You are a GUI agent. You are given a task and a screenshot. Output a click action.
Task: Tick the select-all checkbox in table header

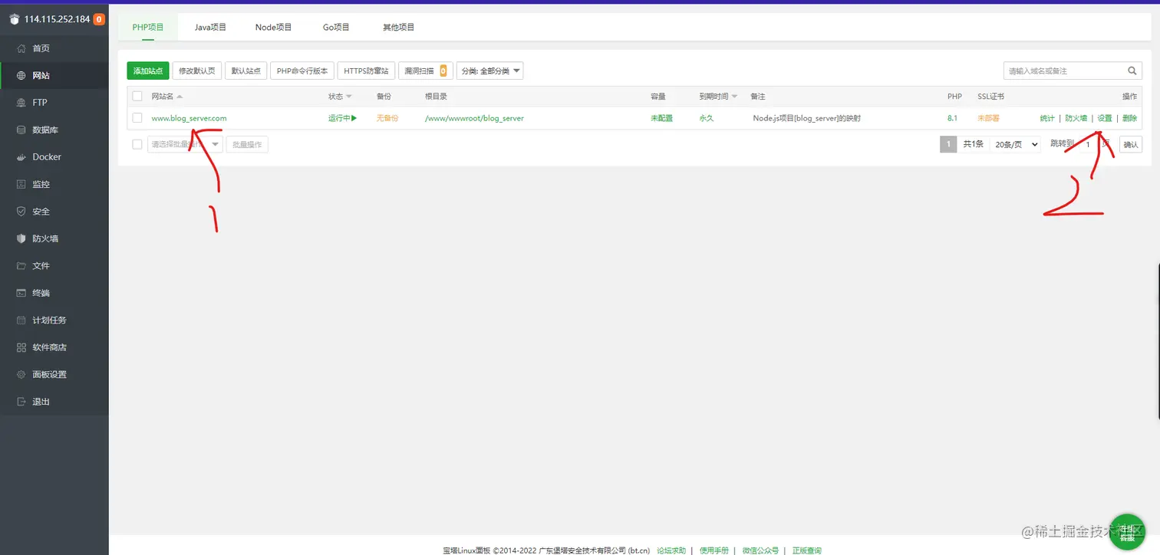point(137,97)
